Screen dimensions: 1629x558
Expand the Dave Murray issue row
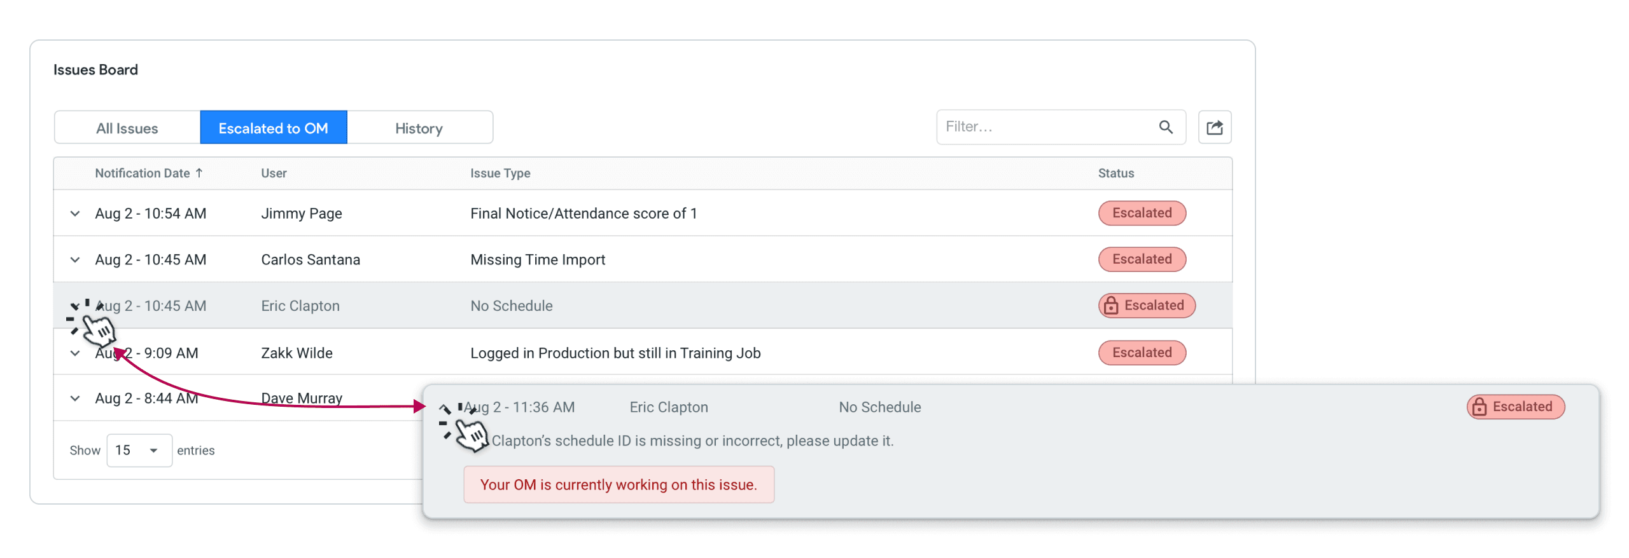tap(75, 398)
